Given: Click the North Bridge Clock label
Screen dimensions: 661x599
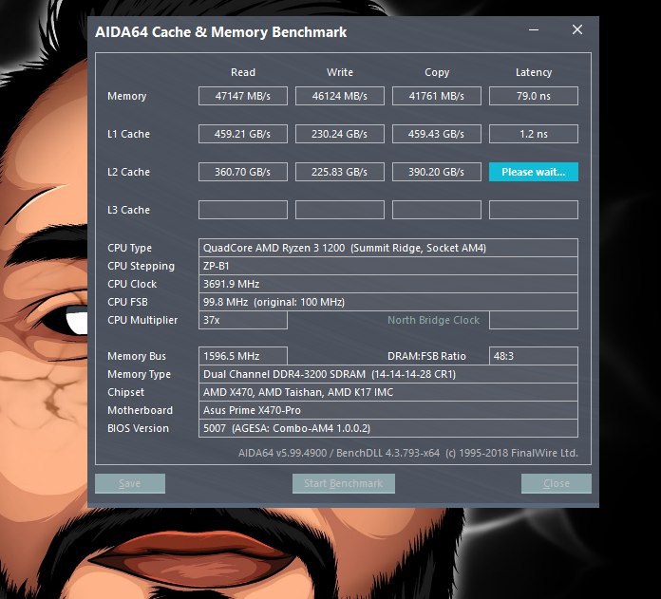Looking at the screenshot, I should [433, 320].
